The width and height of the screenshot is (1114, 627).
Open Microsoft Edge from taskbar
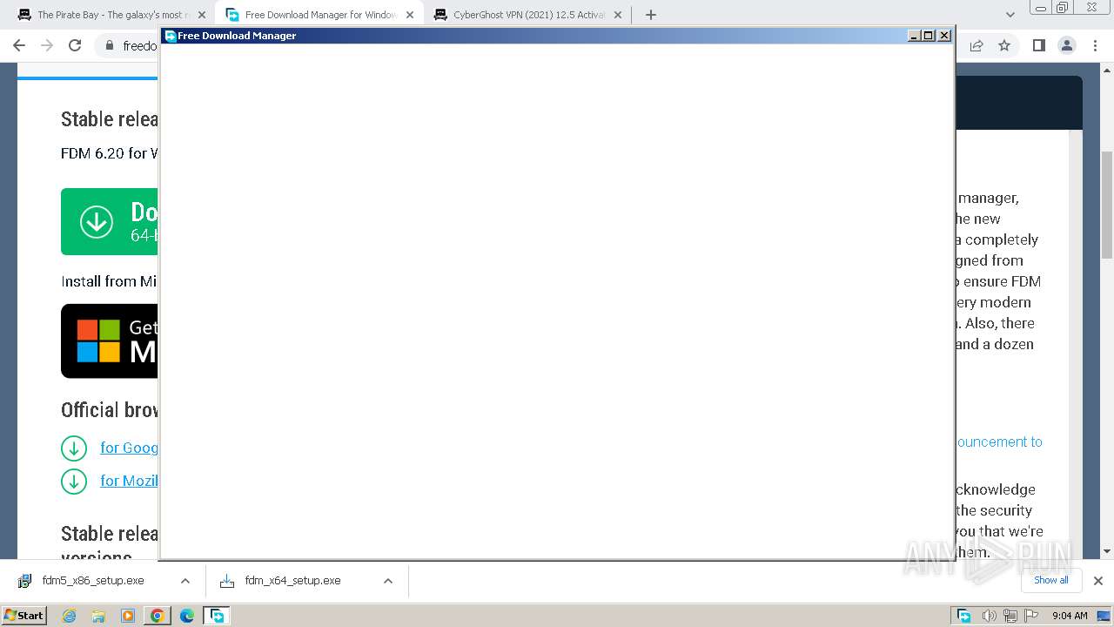[187, 616]
